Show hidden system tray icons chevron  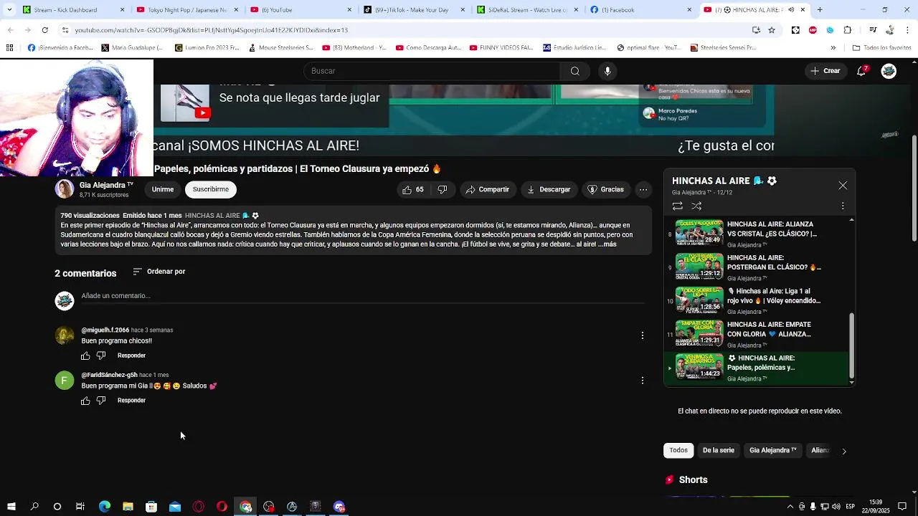click(790, 507)
